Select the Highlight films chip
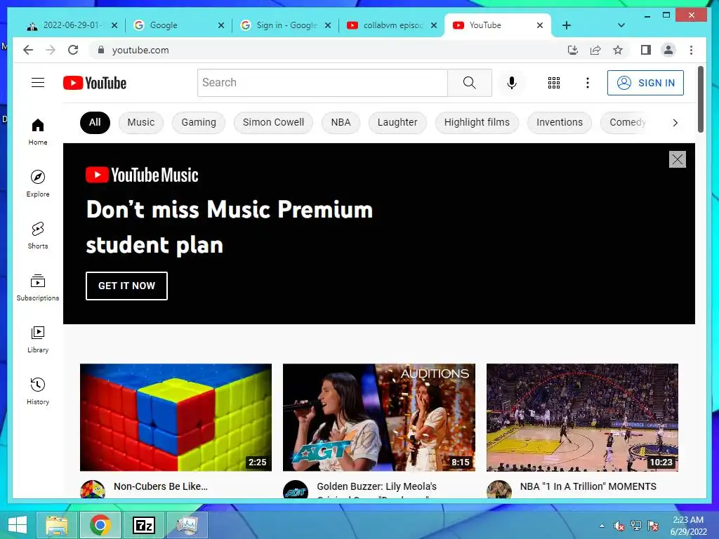The width and height of the screenshot is (719, 539). point(477,122)
